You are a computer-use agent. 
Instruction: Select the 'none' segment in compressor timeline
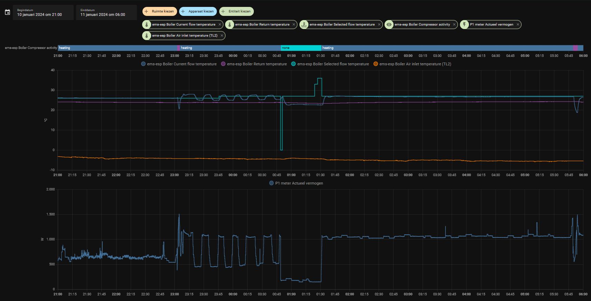[301, 48]
